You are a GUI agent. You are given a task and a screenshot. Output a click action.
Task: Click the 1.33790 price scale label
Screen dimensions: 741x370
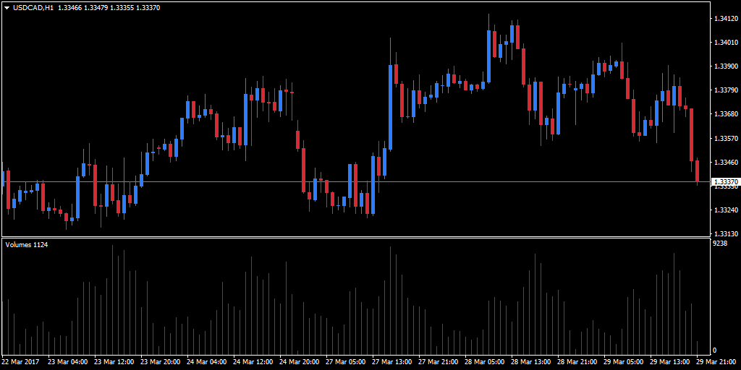726,90
